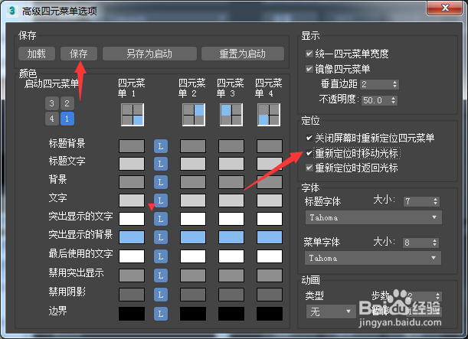Open the 菜单字体 Tahoma font dropdown
Image resolution: width=468 pixels, height=339 pixels.
click(x=373, y=258)
